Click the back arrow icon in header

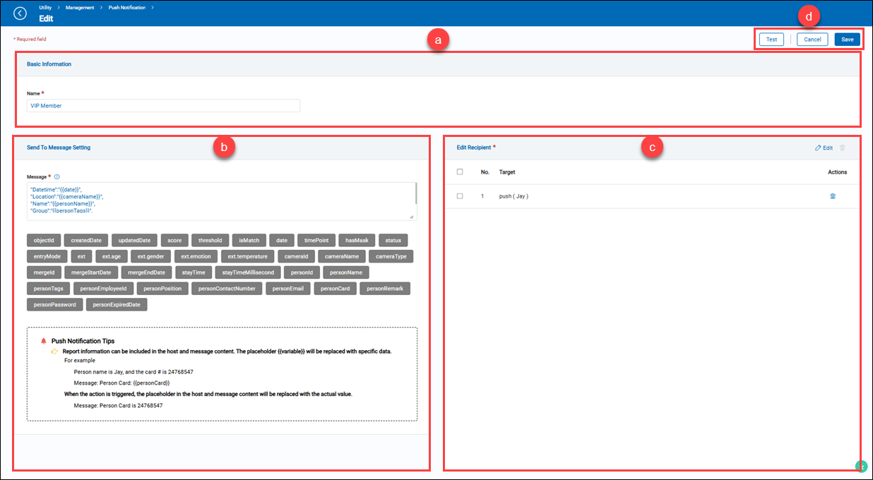pyautogui.click(x=20, y=13)
